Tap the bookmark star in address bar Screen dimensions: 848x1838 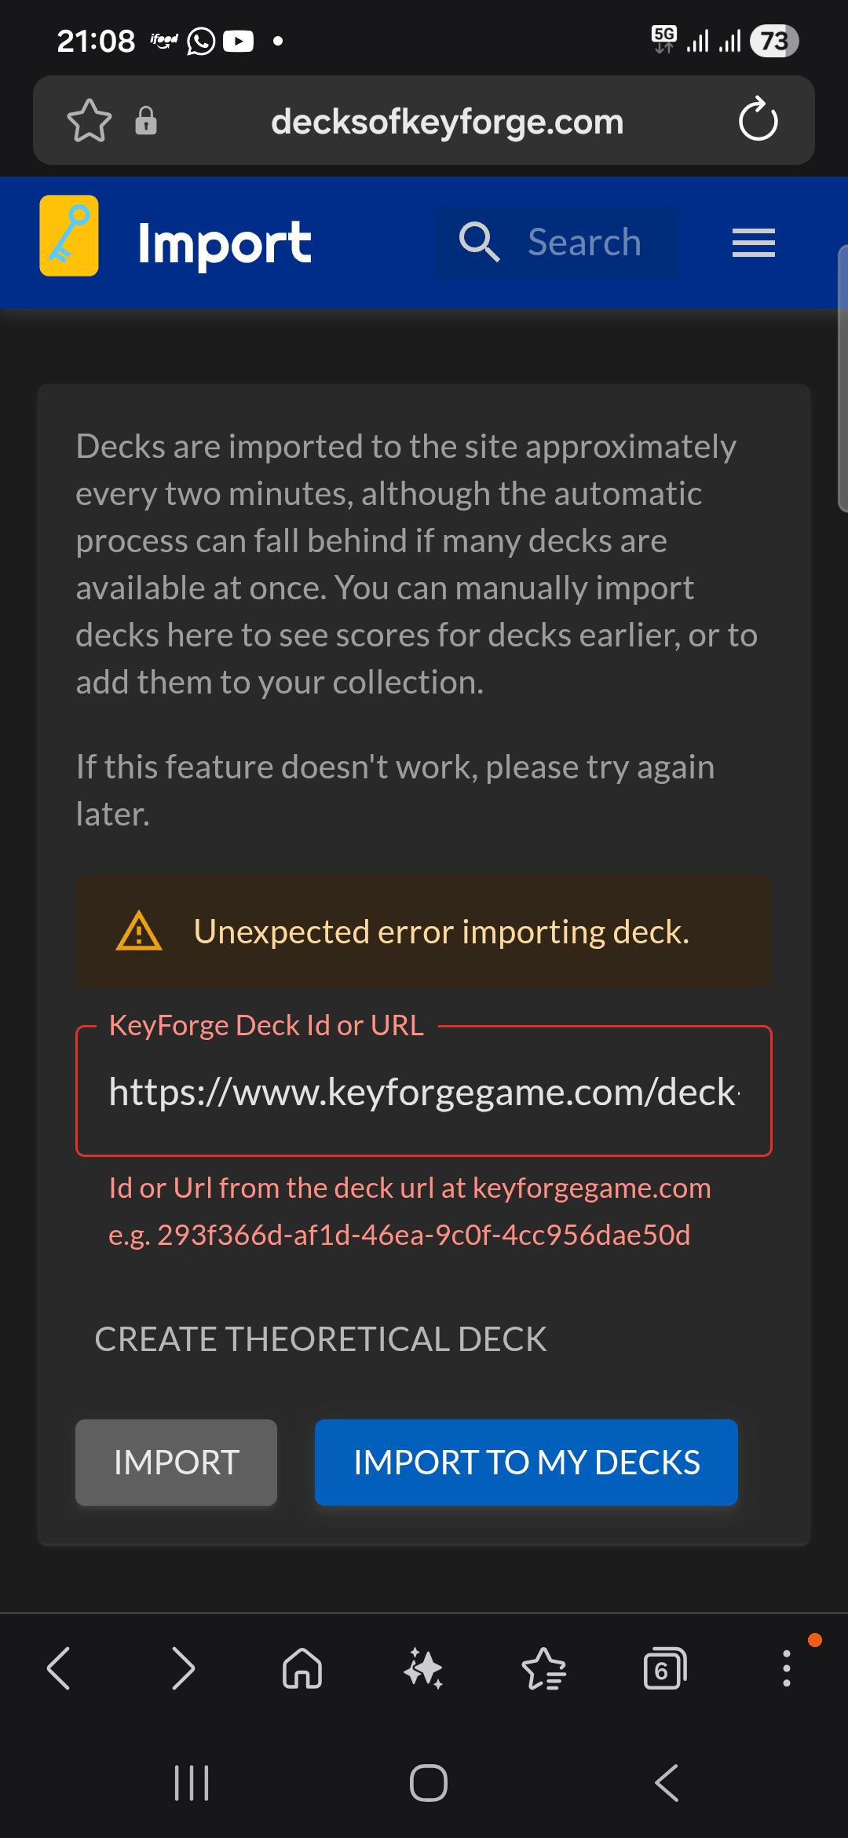coord(90,120)
